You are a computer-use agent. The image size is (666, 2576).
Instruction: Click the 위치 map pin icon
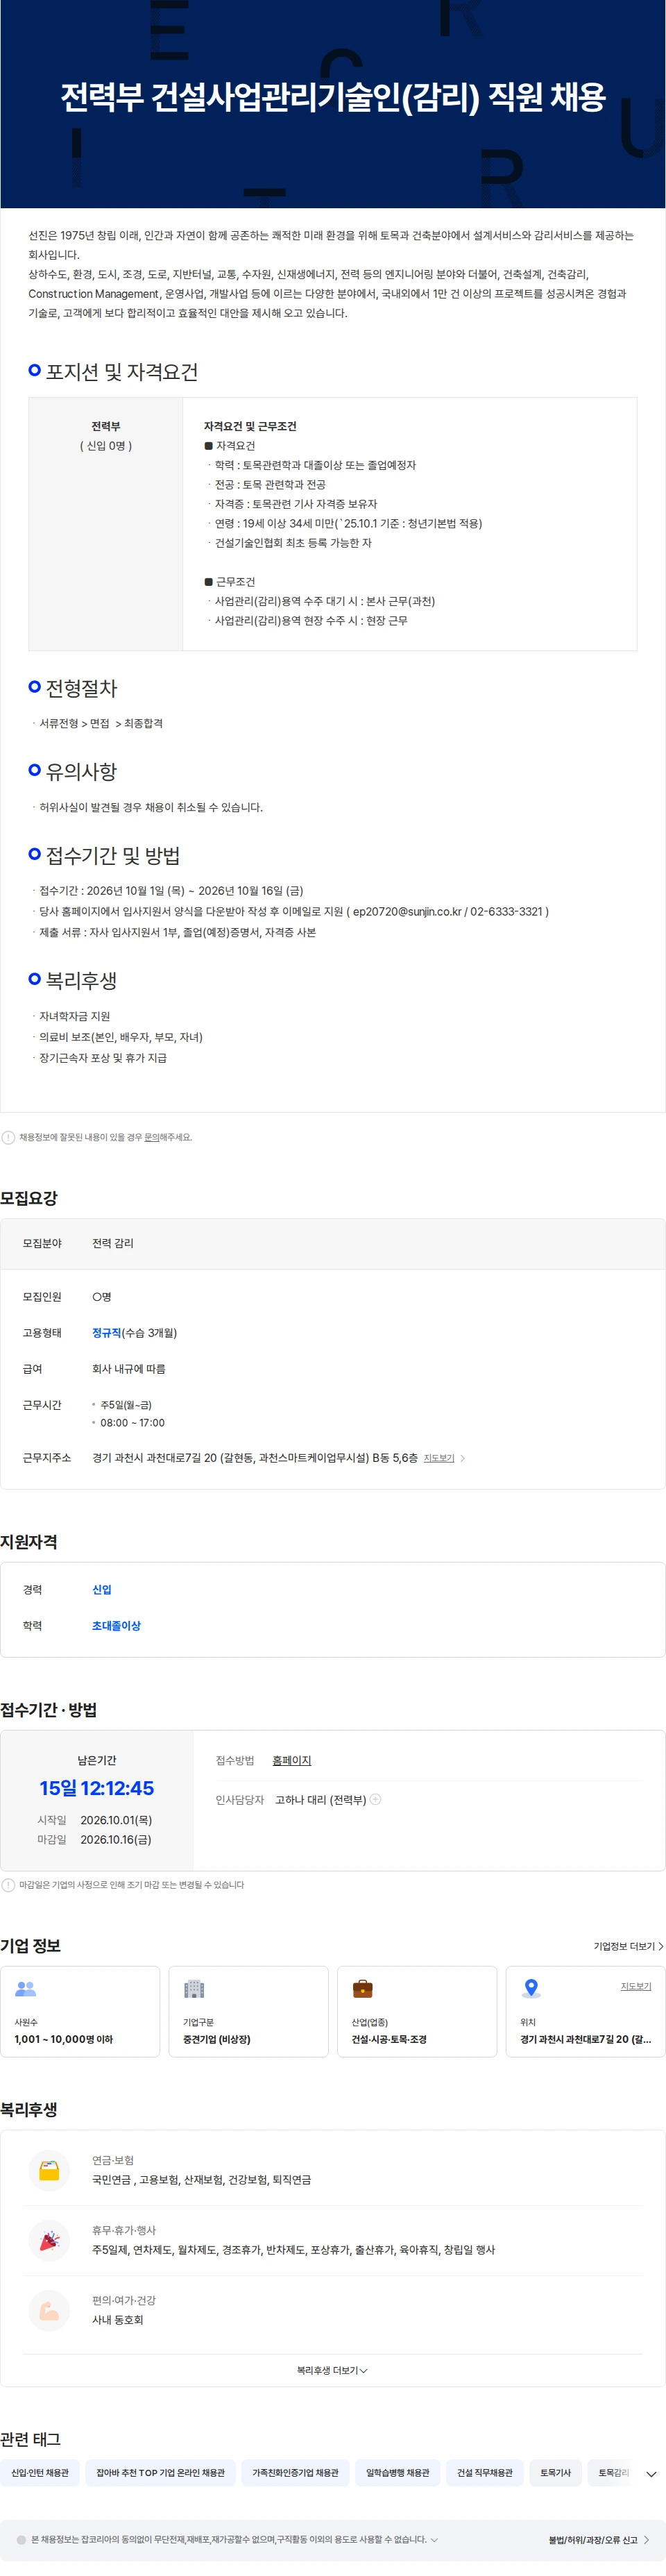(x=532, y=1989)
